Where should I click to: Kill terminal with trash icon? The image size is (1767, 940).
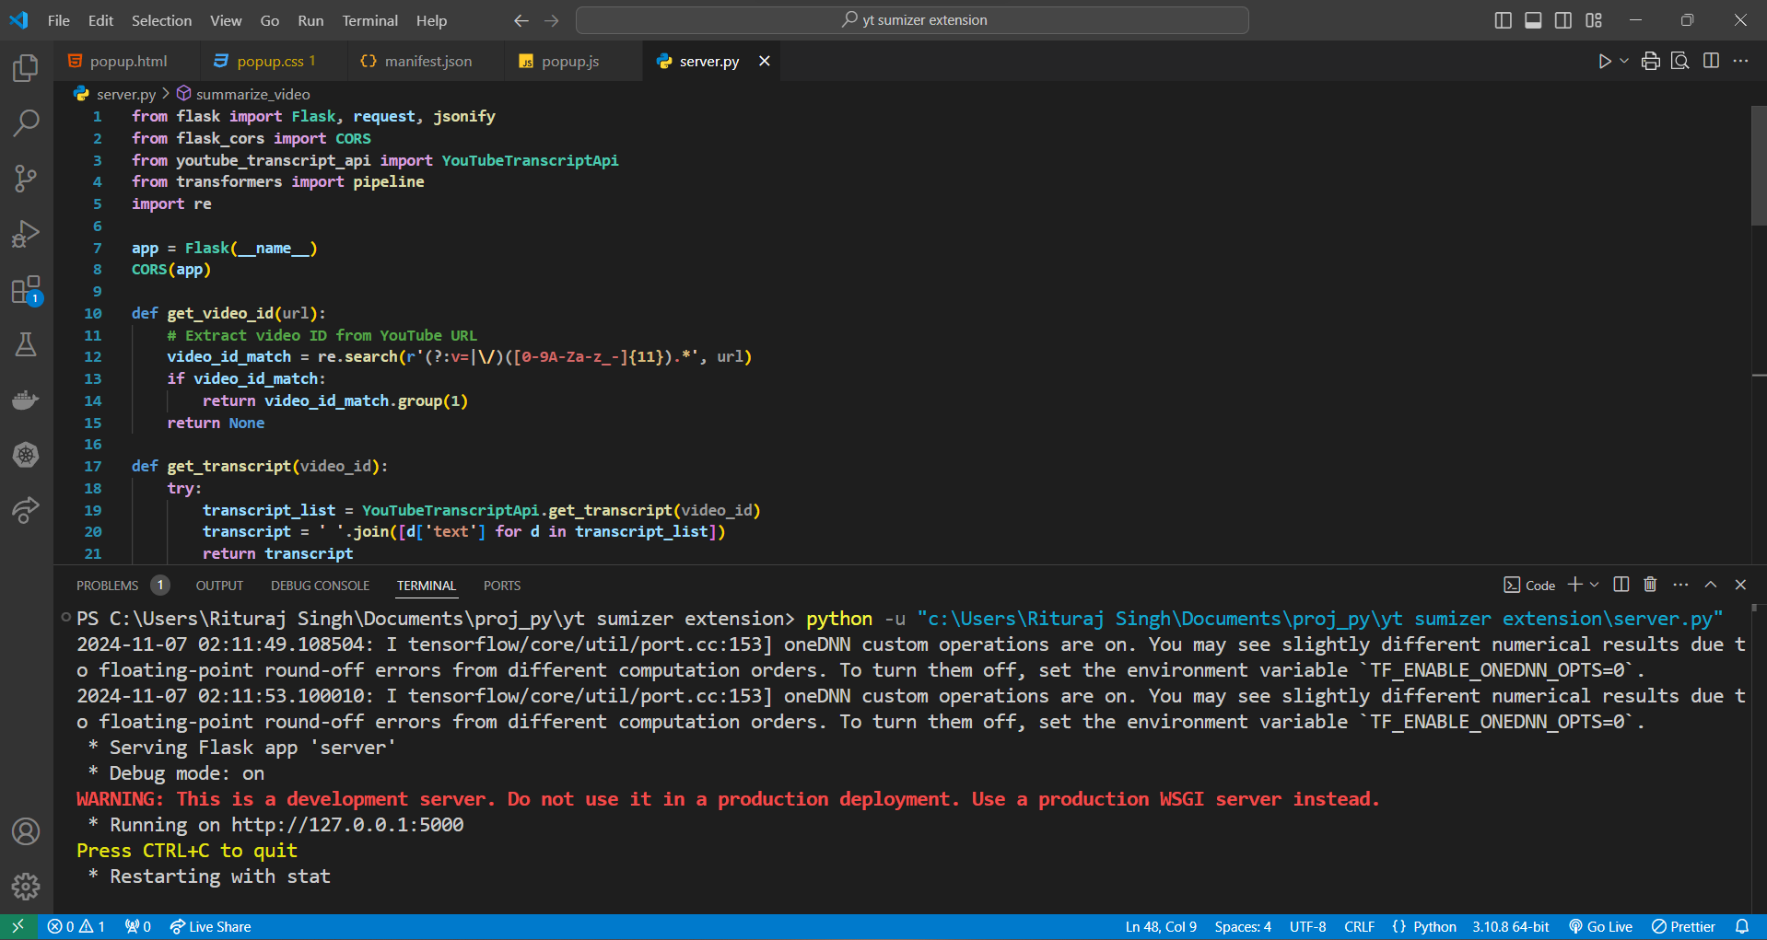coord(1650,585)
